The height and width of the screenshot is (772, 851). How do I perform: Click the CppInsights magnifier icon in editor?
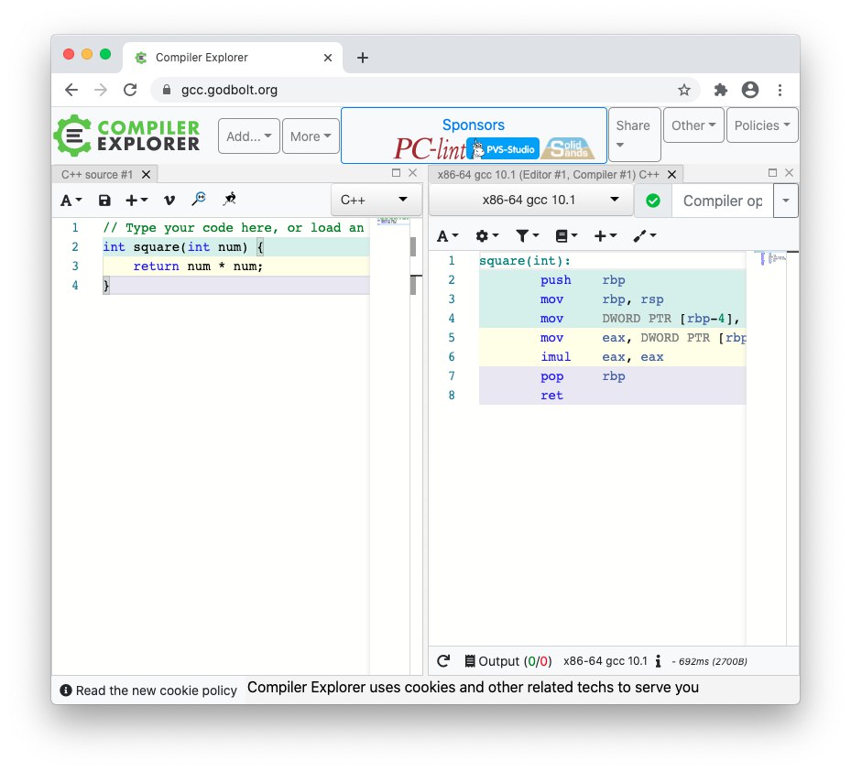199,199
